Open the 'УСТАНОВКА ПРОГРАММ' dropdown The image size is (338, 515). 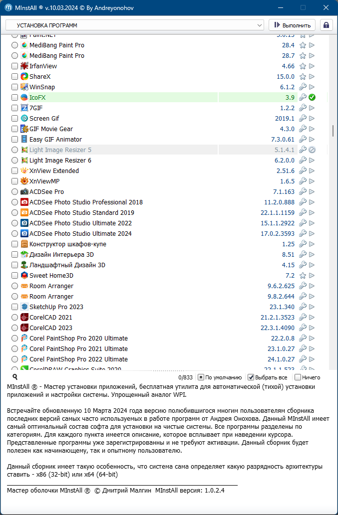134,25
